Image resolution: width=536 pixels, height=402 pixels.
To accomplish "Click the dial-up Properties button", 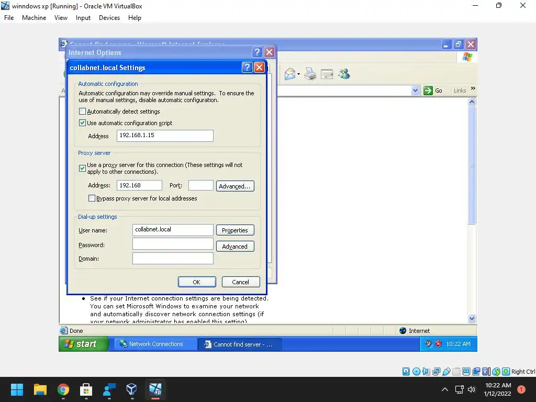I will 235,230.
